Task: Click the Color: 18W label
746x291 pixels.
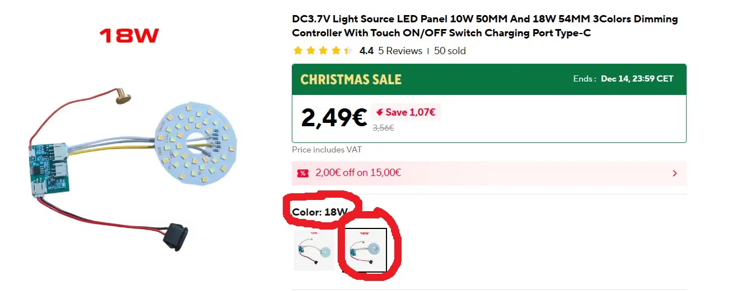Action: pos(320,212)
